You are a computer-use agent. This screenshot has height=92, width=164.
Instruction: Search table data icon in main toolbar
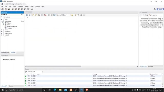pyautogui.click(x=28, y=9)
